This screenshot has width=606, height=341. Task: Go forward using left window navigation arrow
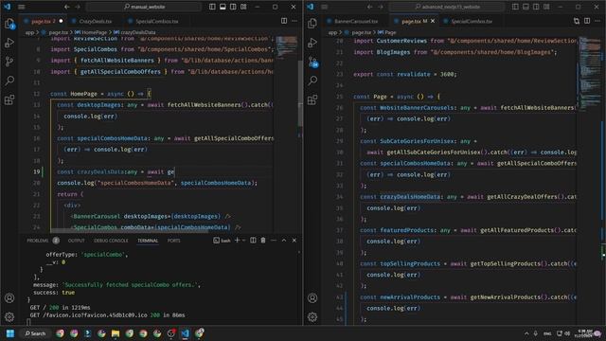78,7
